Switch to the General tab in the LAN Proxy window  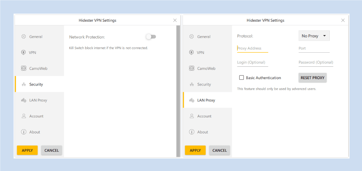coord(204,37)
